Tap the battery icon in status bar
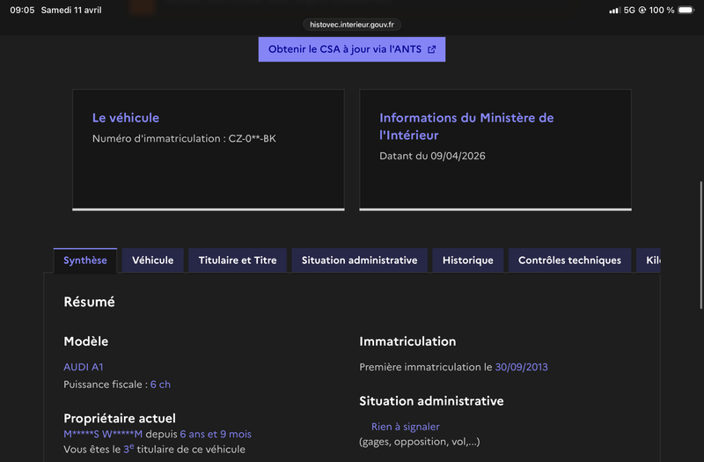 pos(686,10)
